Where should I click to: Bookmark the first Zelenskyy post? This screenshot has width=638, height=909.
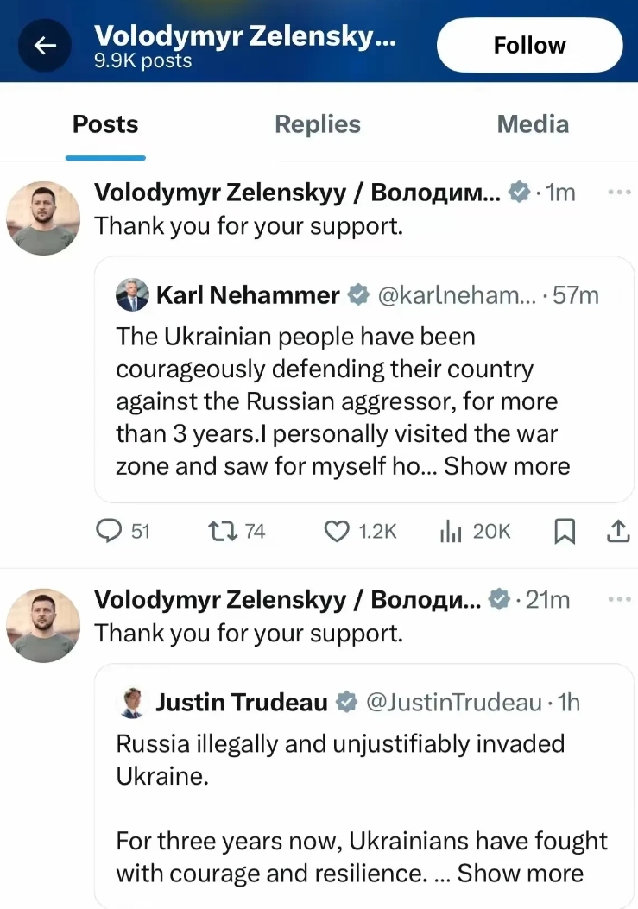click(565, 530)
